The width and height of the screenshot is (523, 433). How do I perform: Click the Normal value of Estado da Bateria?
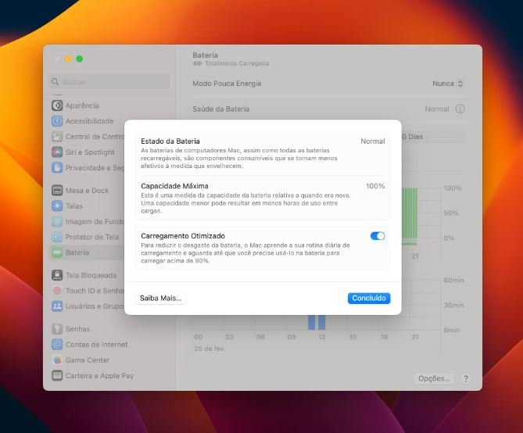click(x=373, y=141)
